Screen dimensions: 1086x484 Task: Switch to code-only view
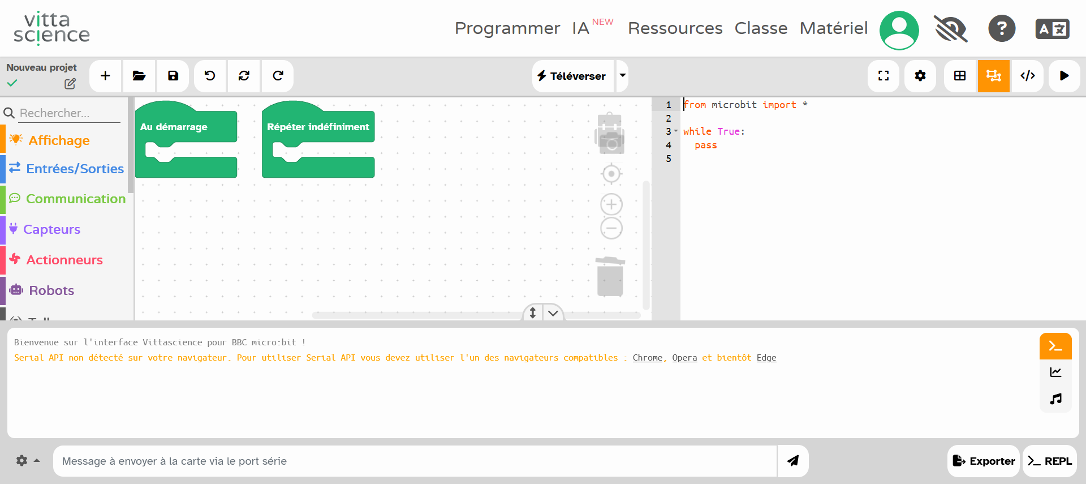[x=1028, y=76]
